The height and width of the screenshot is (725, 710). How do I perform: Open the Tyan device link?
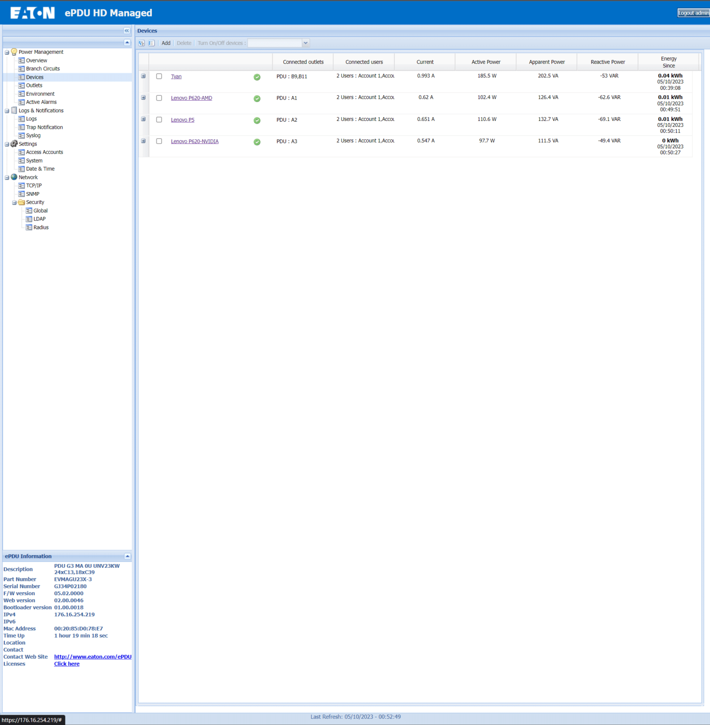pos(176,76)
